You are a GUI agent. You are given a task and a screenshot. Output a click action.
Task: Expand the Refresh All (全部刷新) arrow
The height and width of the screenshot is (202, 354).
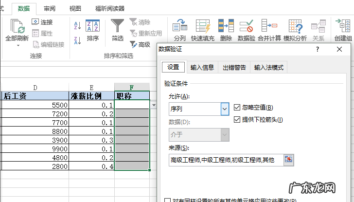coord(18,46)
